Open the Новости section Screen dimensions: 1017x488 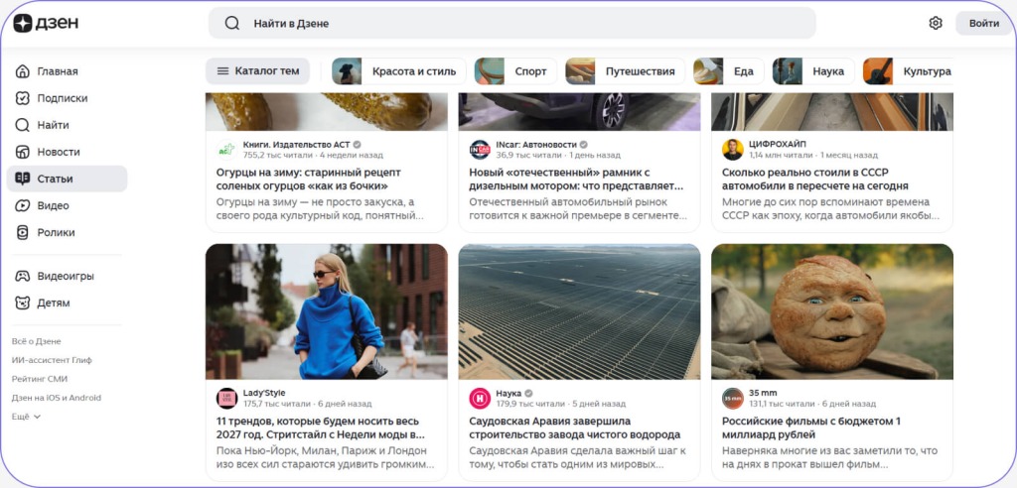click(x=67, y=153)
